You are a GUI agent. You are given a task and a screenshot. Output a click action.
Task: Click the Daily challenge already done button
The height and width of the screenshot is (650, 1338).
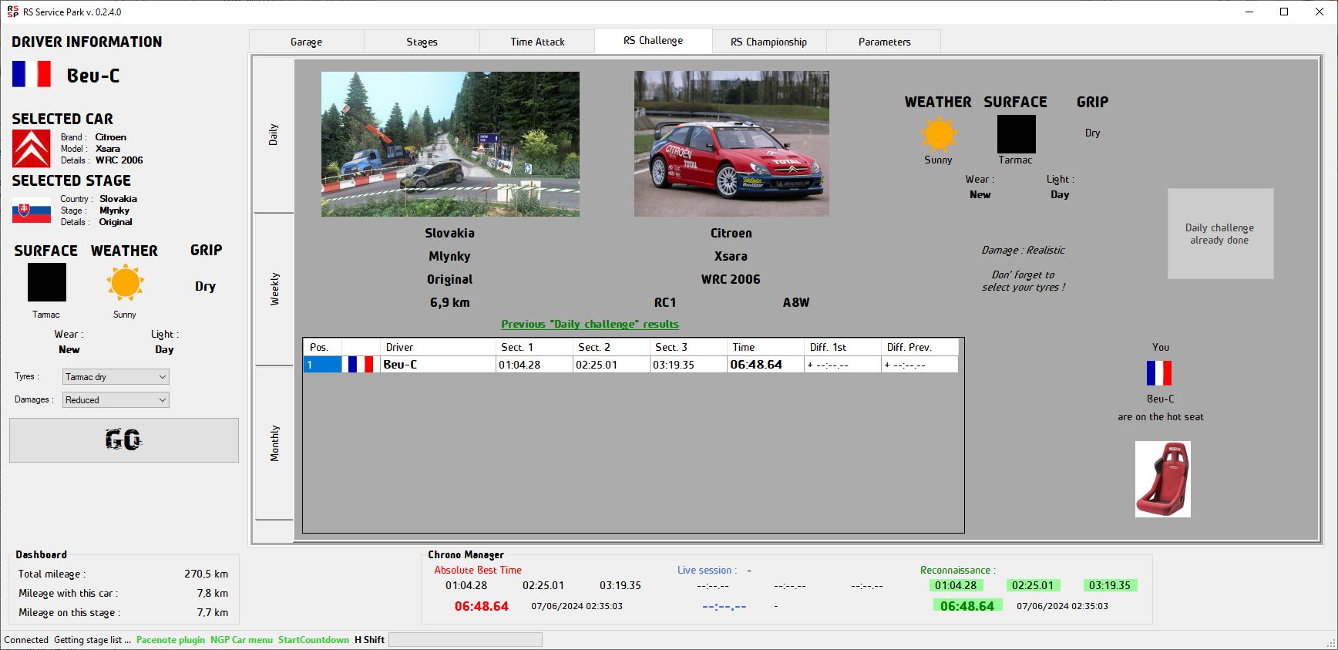1220,234
